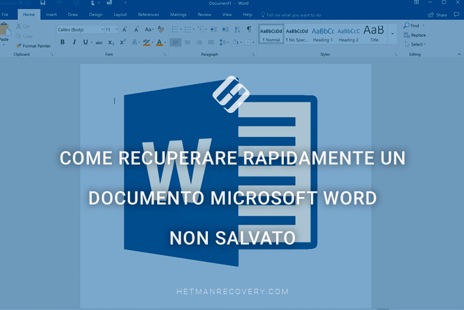
Task: Open the File menu
Action: click(x=5, y=15)
